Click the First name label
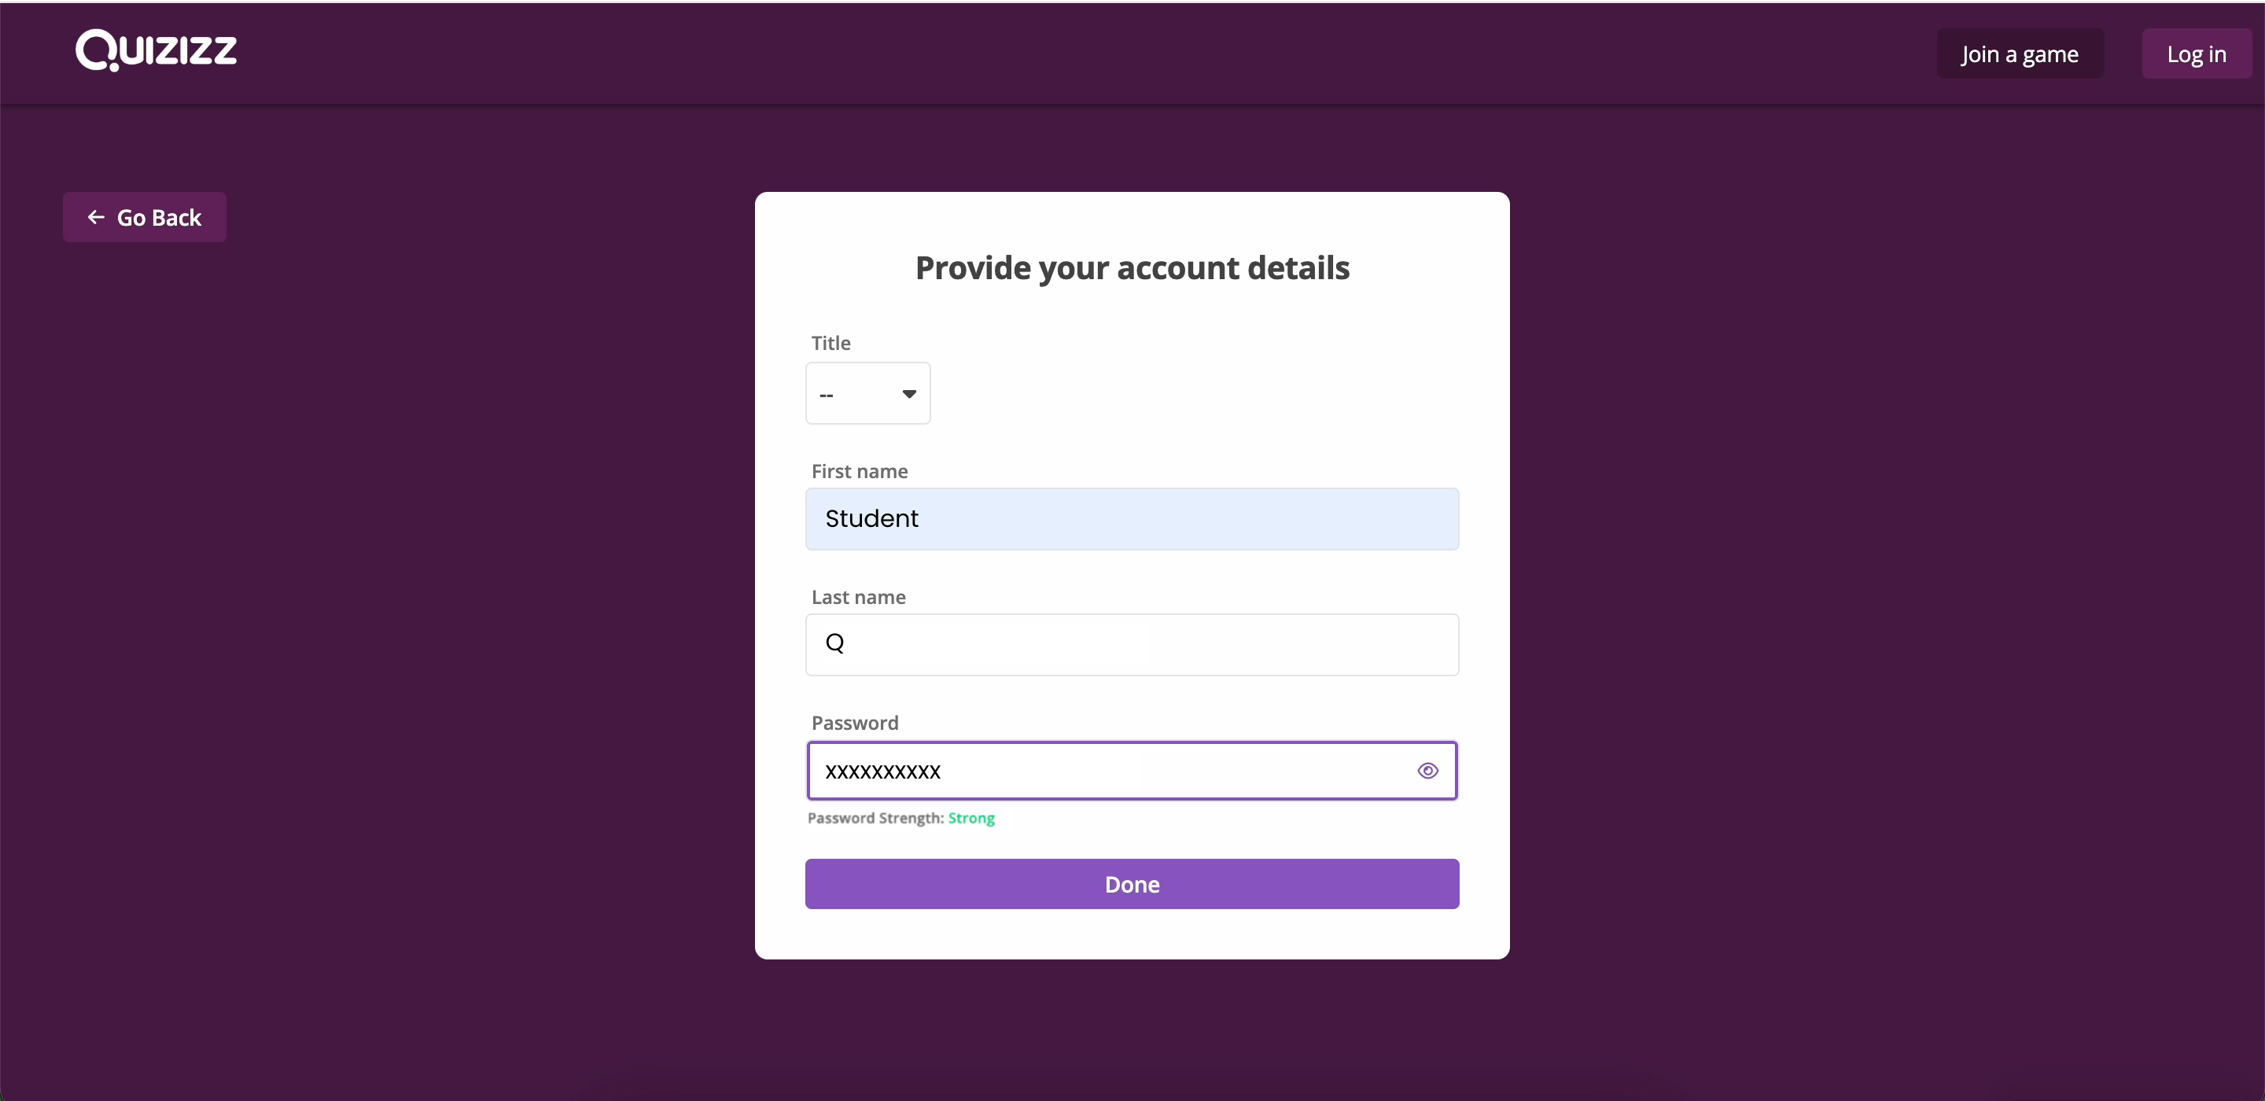The image size is (2265, 1101). (859, 471)
